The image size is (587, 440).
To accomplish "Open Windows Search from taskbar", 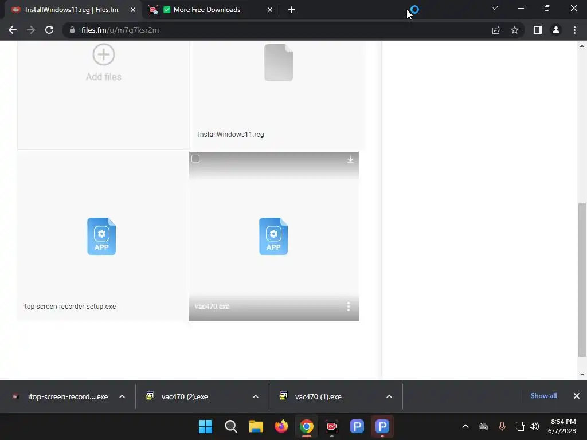I will click(x=230, y=426).
